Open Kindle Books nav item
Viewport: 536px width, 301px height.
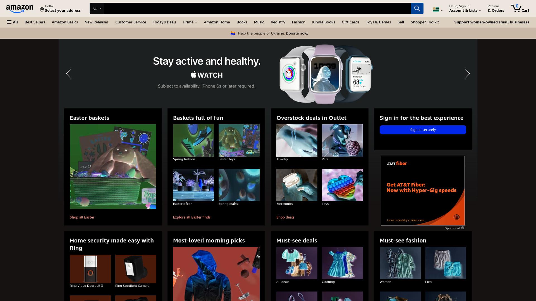(324, 22)
